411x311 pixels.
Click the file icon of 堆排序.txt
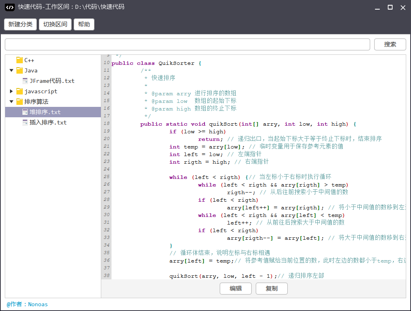point(25,112)
